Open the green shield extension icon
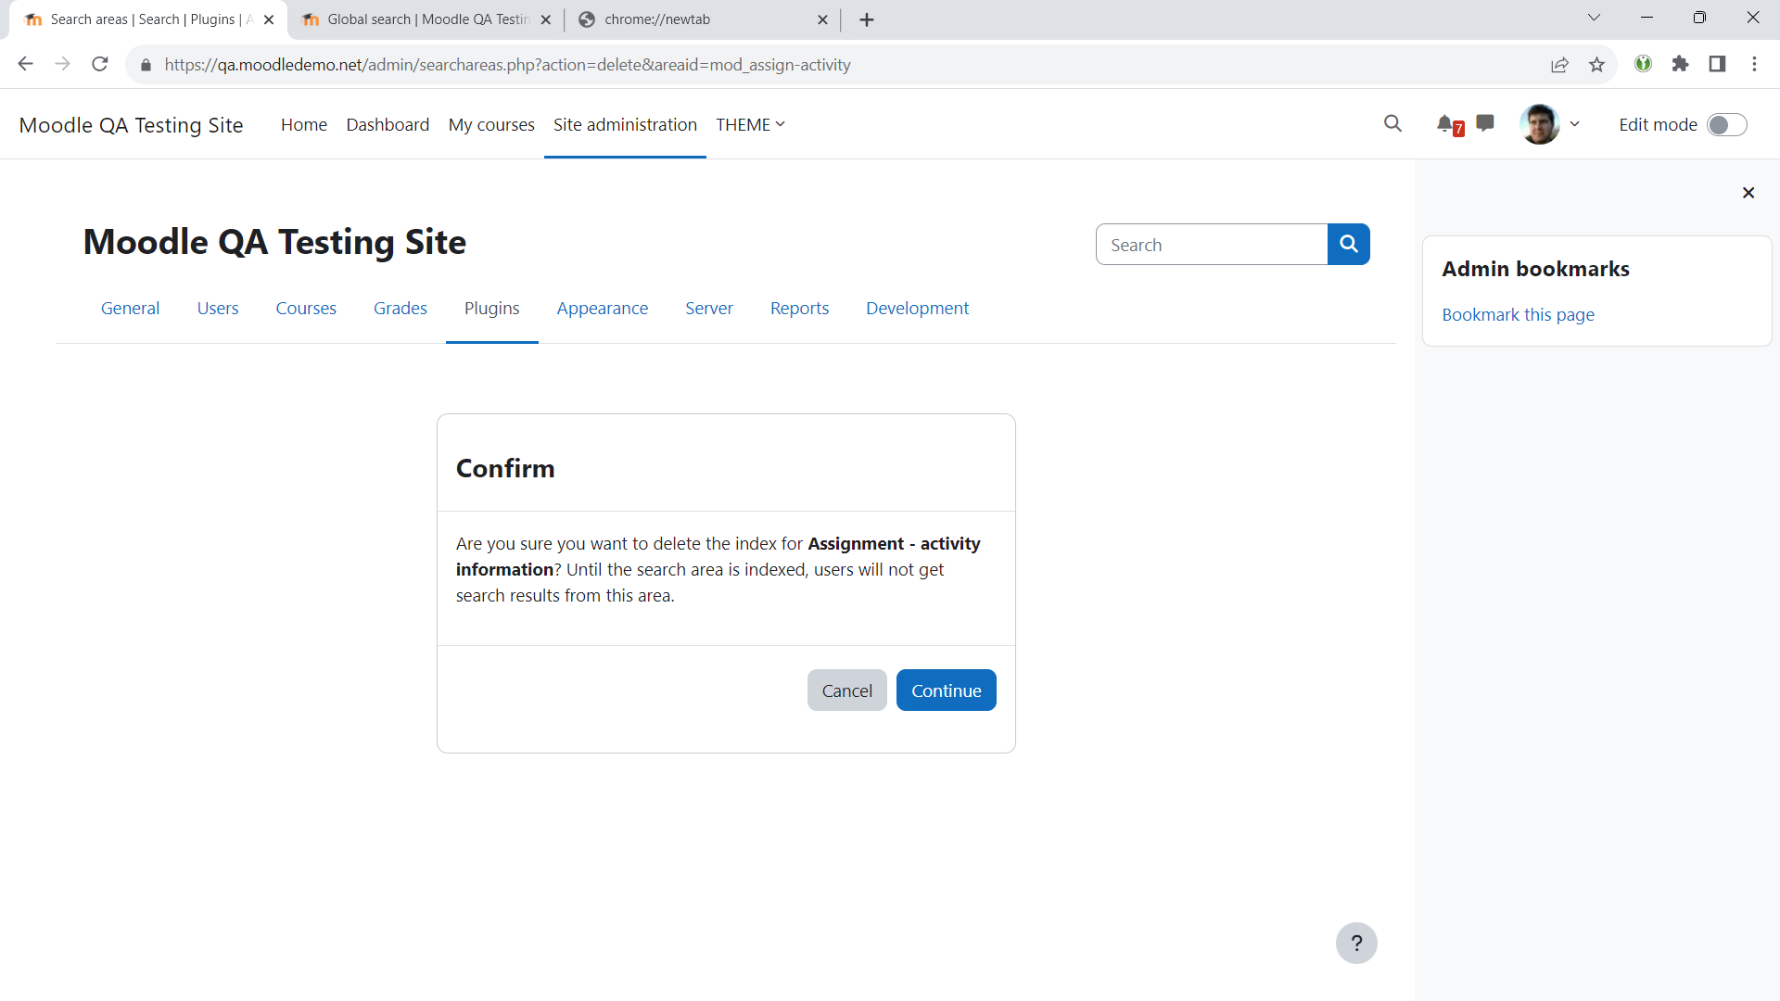Viewport: 1780px width, 1001px height. (x=1643, y=64)
